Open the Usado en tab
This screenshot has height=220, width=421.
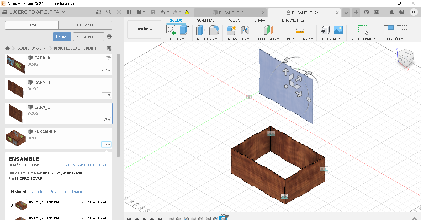tap(58, 191)
